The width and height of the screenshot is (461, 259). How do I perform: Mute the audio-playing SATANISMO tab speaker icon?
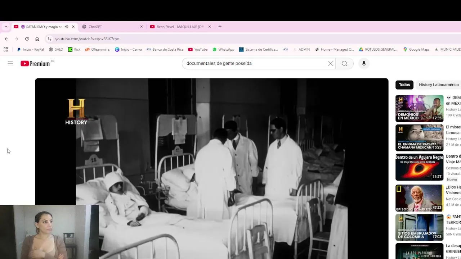(66, 27)
